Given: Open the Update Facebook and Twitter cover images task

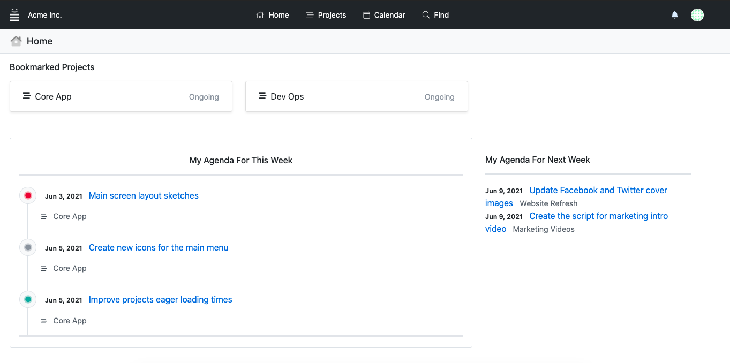Looking at the screenshot, I should click(x=598, y=190).
